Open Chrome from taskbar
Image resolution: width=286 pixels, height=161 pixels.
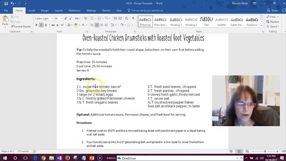click(x=43, y=158)
